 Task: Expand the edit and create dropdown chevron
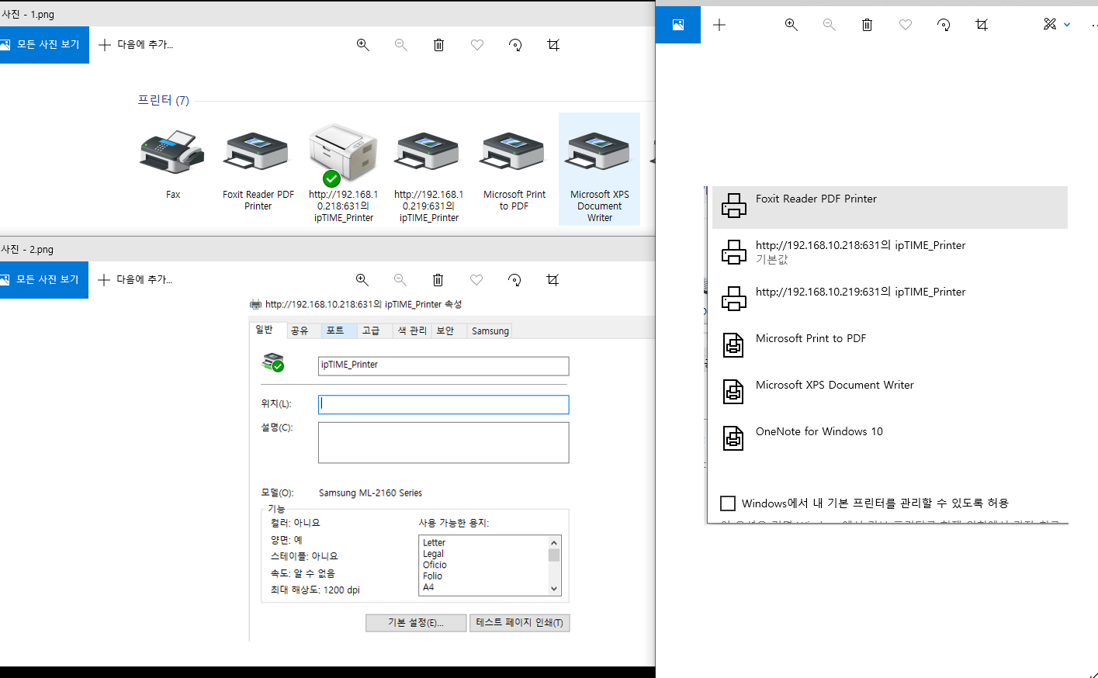click(1067, 25)
